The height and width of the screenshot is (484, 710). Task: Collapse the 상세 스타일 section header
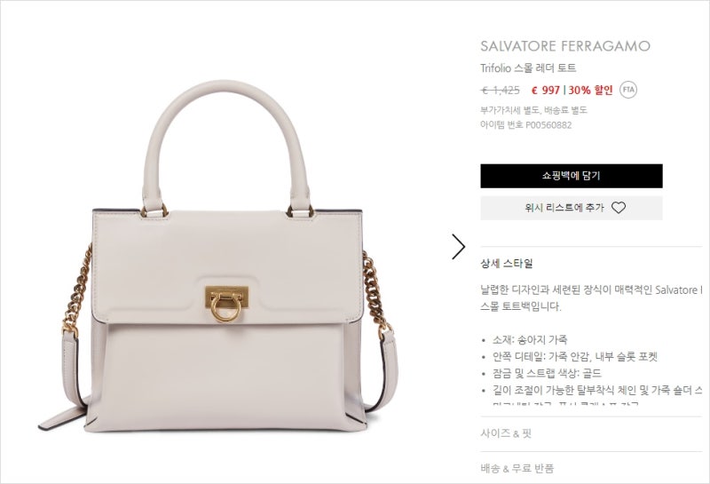507,263
